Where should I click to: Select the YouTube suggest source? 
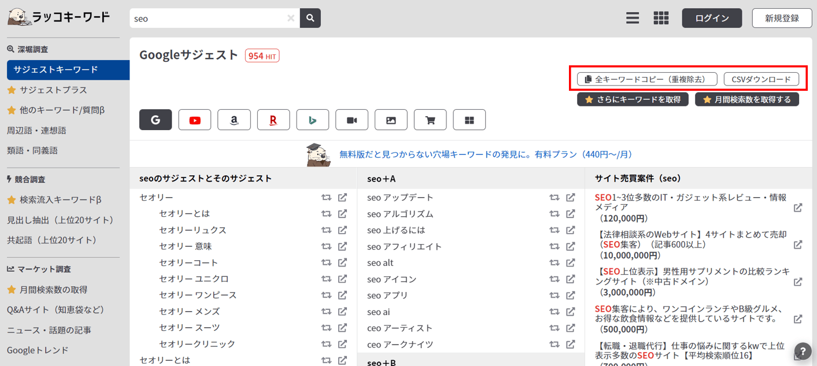coord(195,120)
